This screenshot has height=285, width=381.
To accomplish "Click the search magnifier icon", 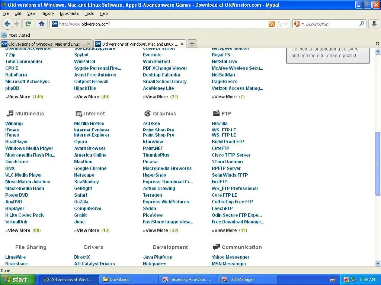I will pos(362,24).
